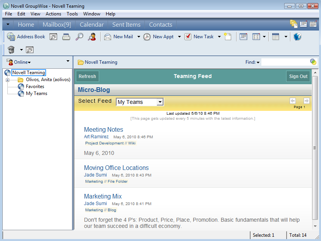Screen dimensions: 321x241
Task: Select Favorites in folder tree
Action: coord(35,87)
